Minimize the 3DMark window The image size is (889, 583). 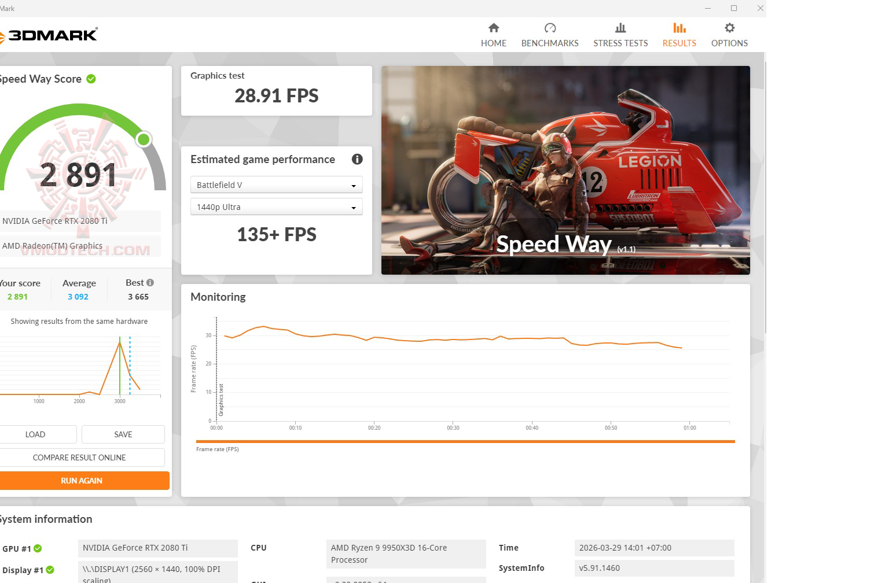tap(708, 8)
